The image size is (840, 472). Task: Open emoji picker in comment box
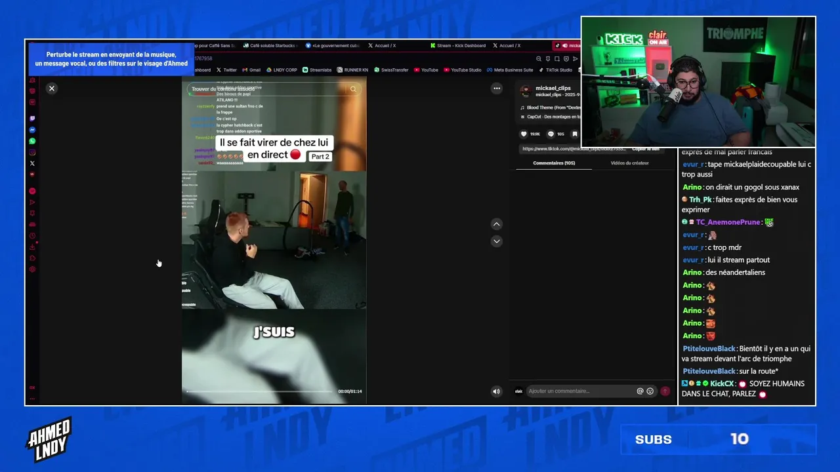[x=650, y=391]
